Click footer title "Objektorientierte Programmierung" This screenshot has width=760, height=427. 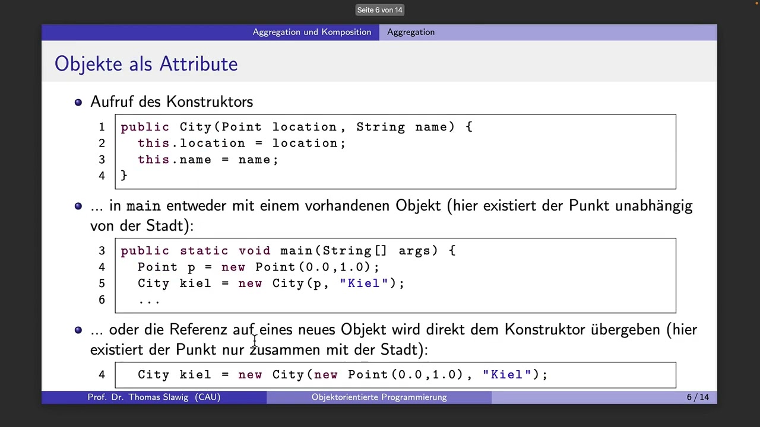pos(379,397)
